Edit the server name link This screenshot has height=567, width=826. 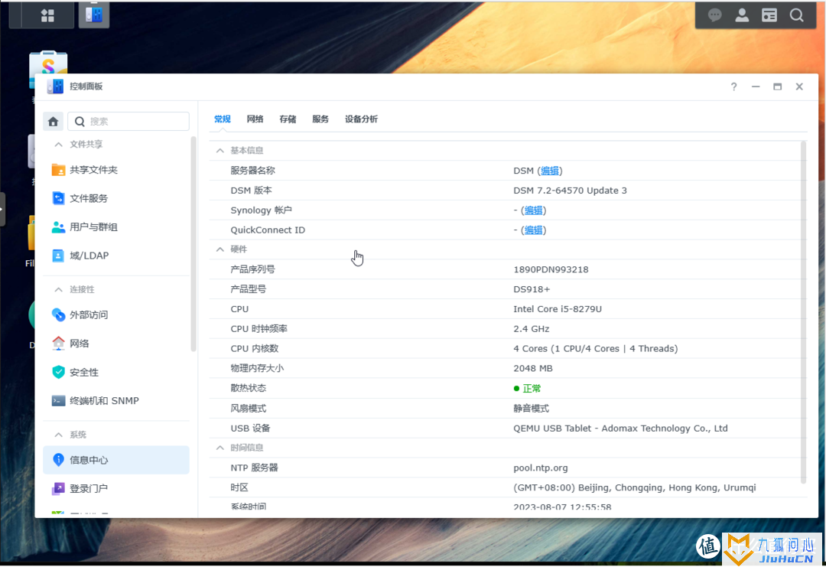(549, 171)
